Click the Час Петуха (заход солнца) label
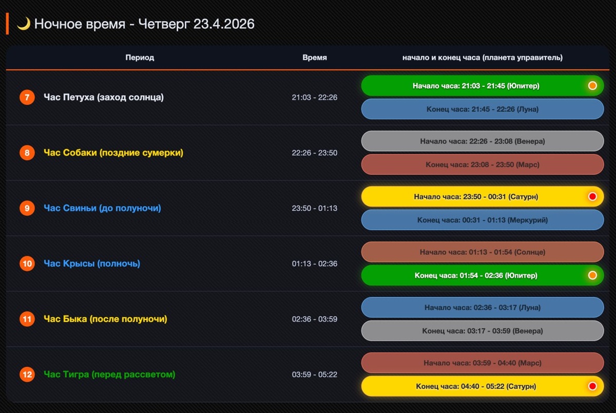Viewport: 616px width, 413px height. click(104, 97)
